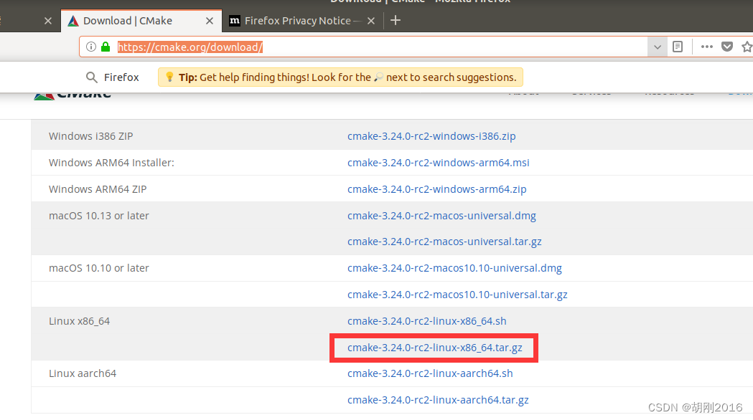Download cmake-3.24.0-rc2-macos-universal.tar.gz
Viewport: 753px width, 420px height.
(444, 242)
